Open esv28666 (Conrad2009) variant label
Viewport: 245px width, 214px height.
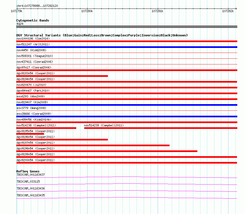tap(34, 114)
